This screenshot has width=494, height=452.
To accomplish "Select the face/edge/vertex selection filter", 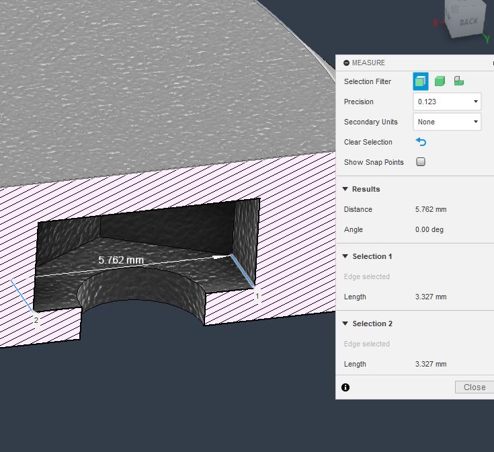I will (x=420, y=81).
